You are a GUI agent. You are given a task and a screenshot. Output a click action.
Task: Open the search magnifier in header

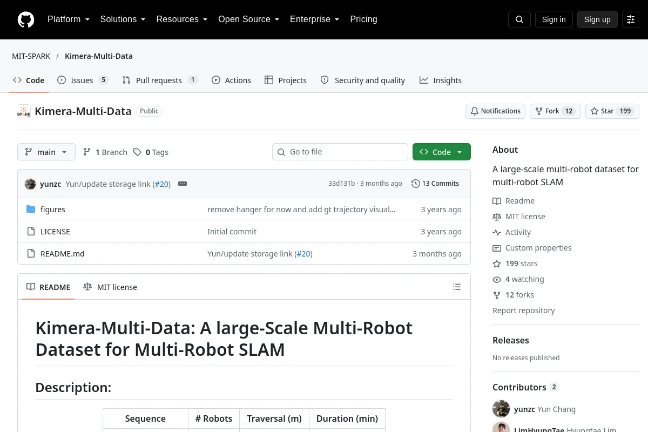click(x=519, y=19)
